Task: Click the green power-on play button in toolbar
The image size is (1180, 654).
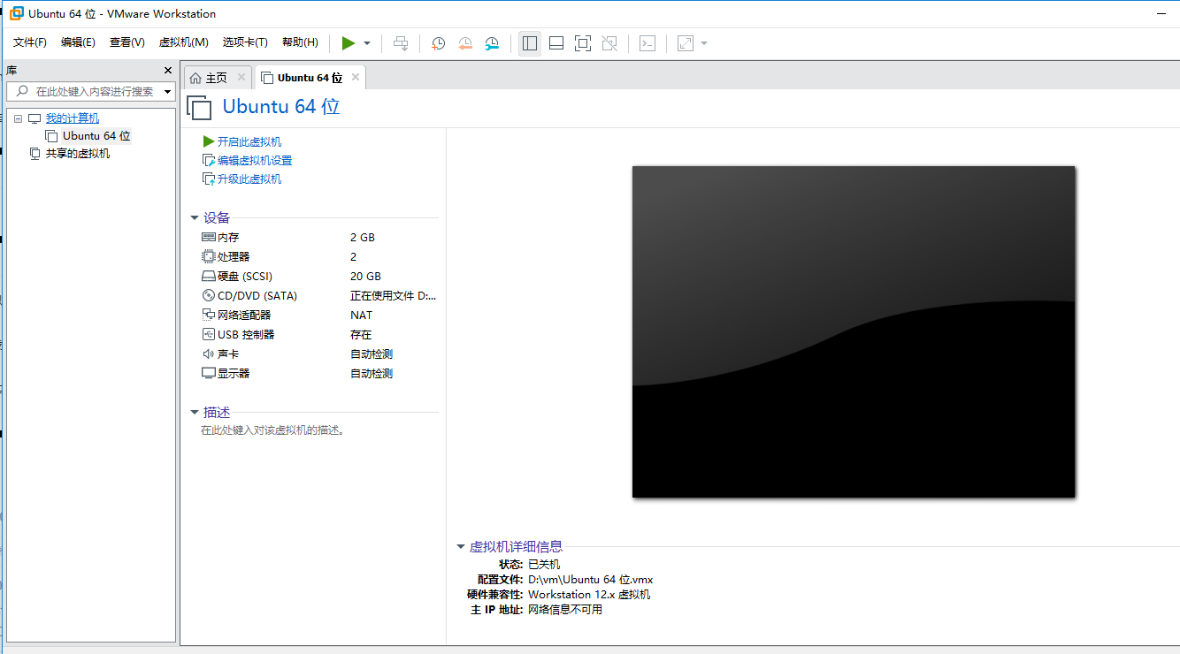Action: (x=349, y=43)
